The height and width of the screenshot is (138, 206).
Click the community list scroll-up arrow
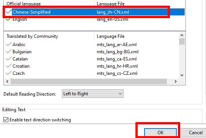[182, 35]
